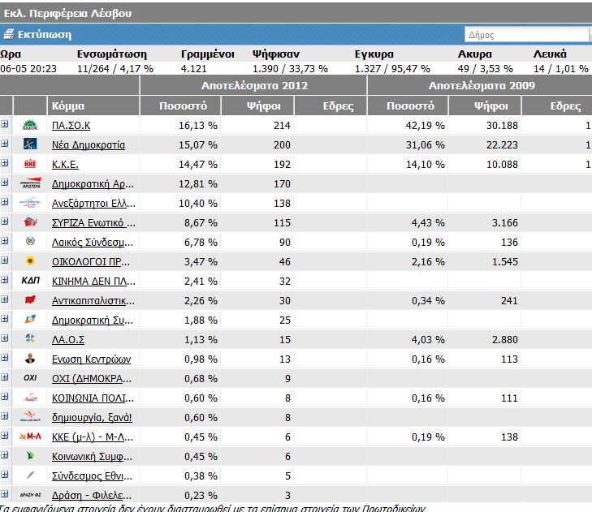The height and width of the screenshot is (512, 592).
Task: Click the red Μ-Λ party logo
Action: pyautogui.click(x=30, y=437)
